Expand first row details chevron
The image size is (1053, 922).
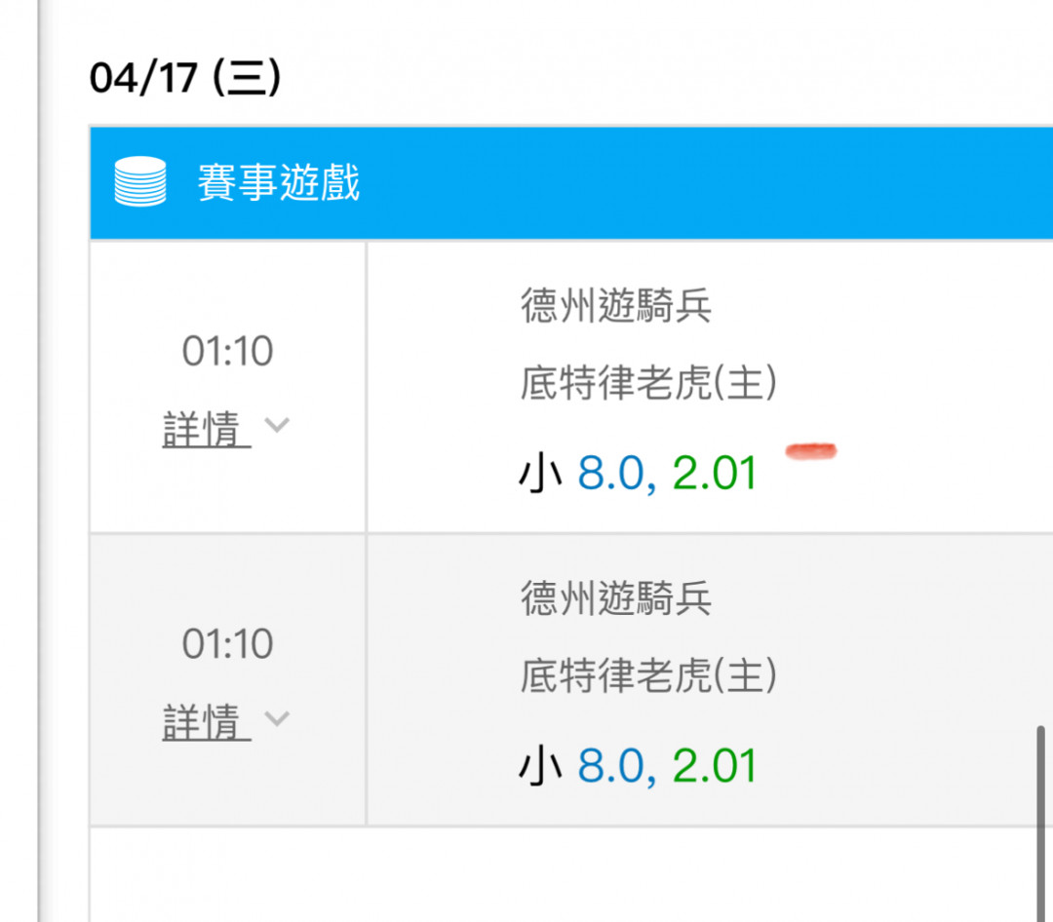277,425
